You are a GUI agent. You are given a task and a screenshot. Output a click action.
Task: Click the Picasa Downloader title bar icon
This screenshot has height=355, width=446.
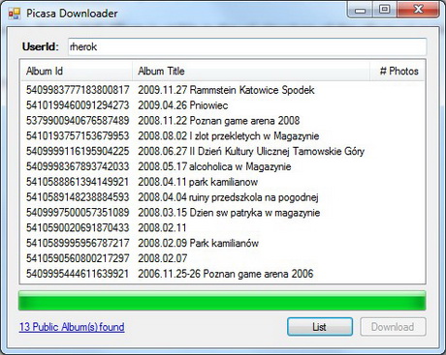pos(14,14)
